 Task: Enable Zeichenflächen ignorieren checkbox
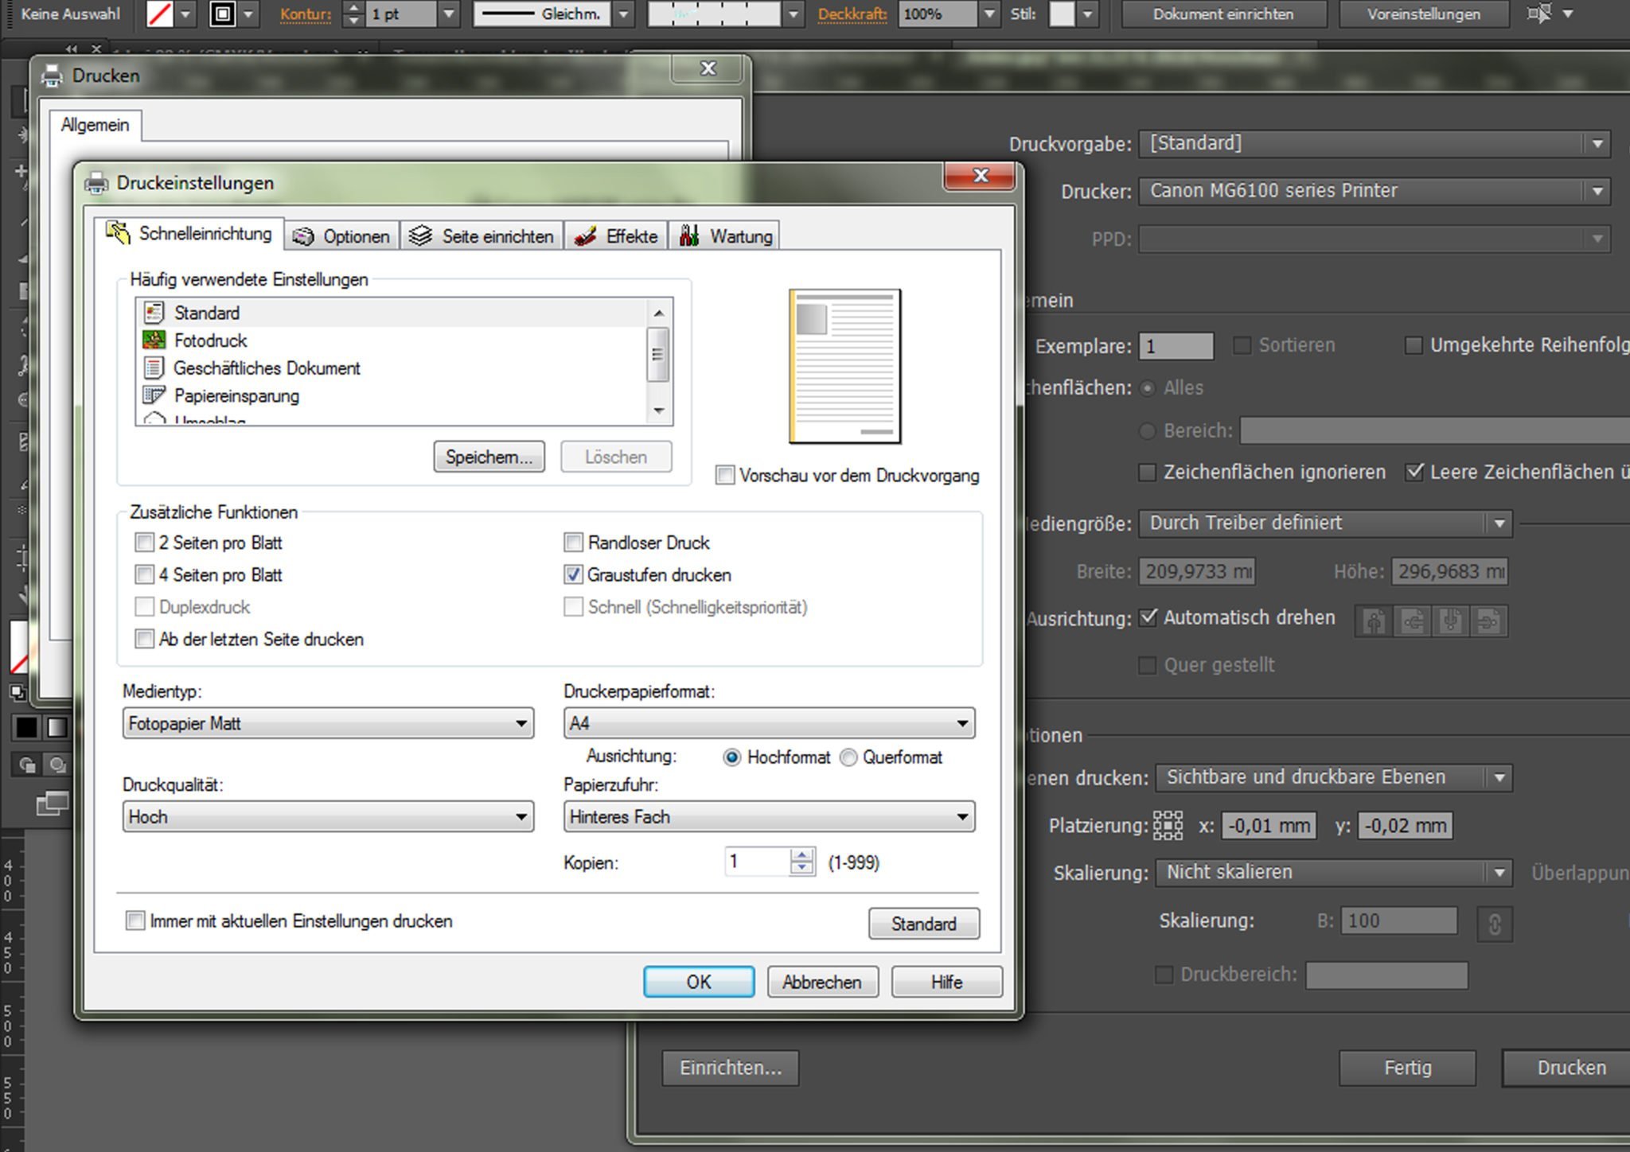(1147, 473)
